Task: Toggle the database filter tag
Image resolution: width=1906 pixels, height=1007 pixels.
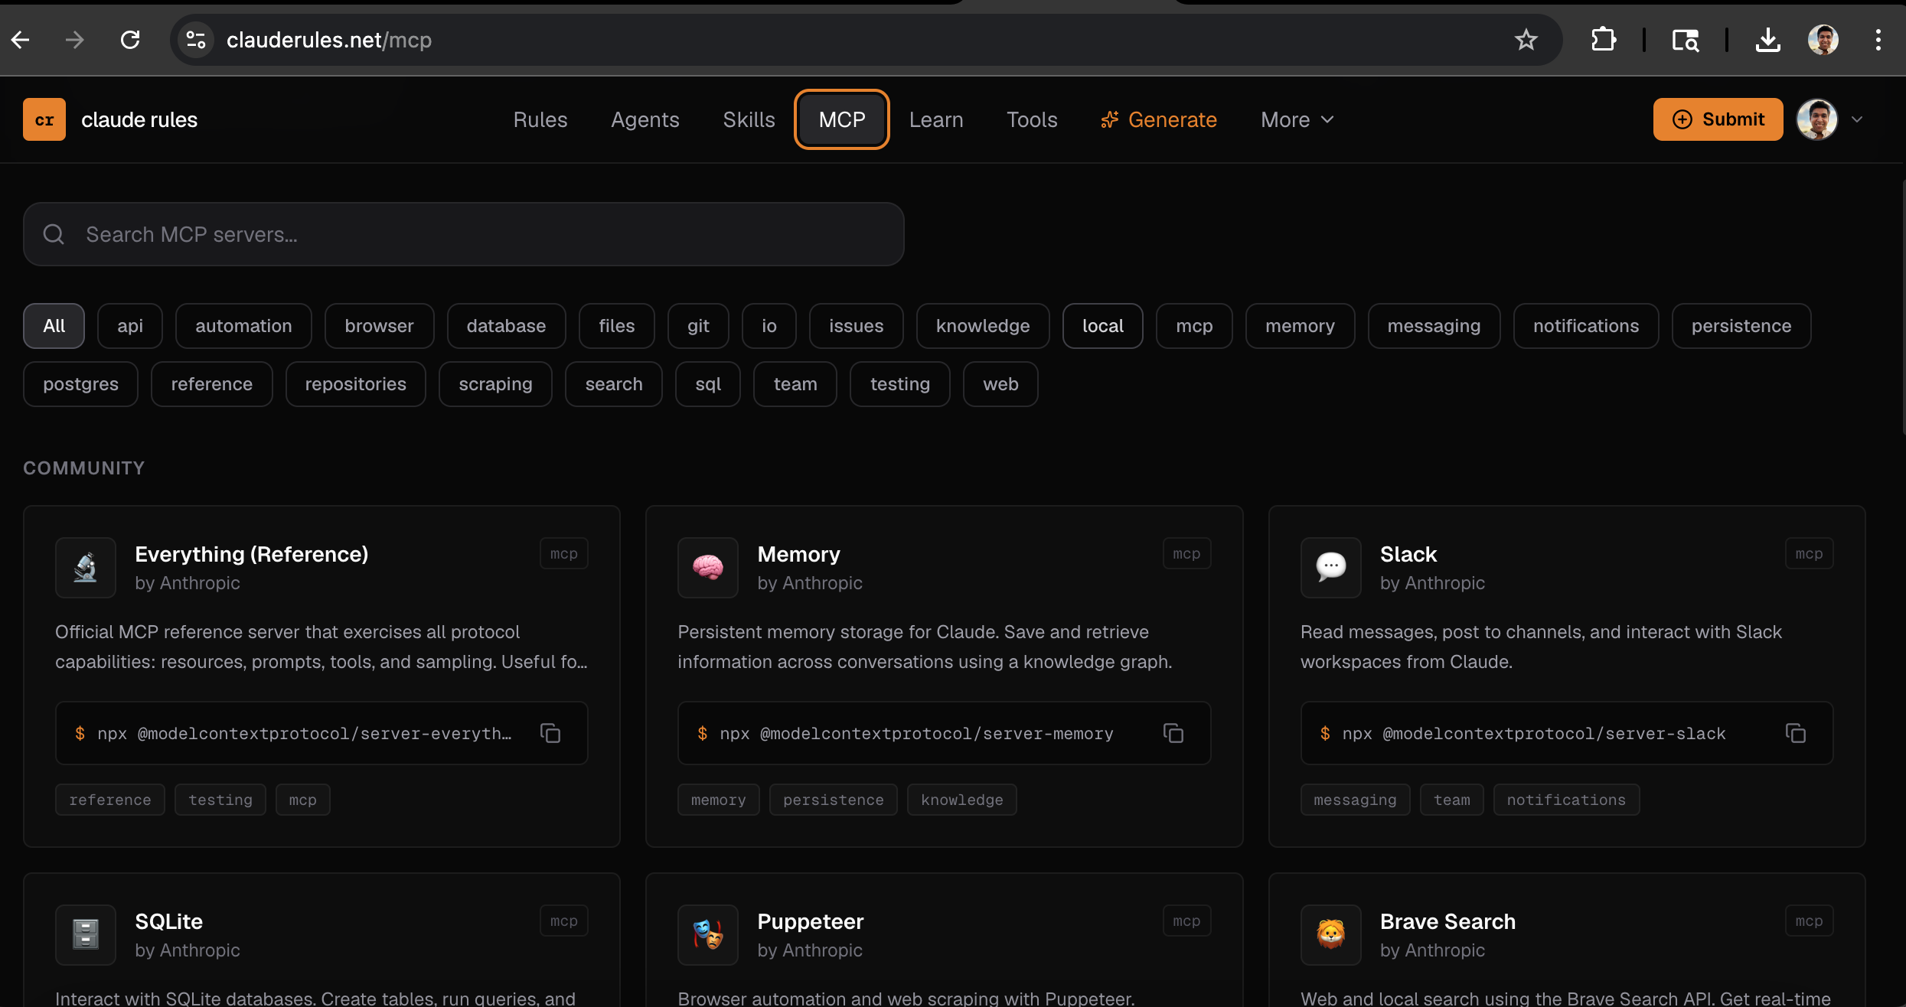Action: pos(506,326)
